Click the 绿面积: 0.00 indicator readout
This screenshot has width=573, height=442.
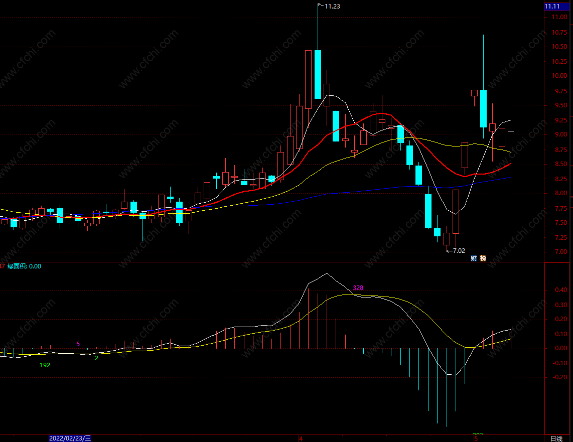tap(24, 266)
